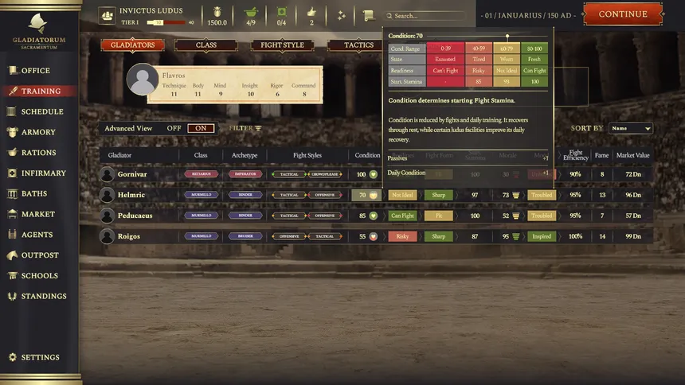Screen dimensions: 685x385
Task: Click the mortar and pestle icon
Action: (x=251, y=12)
